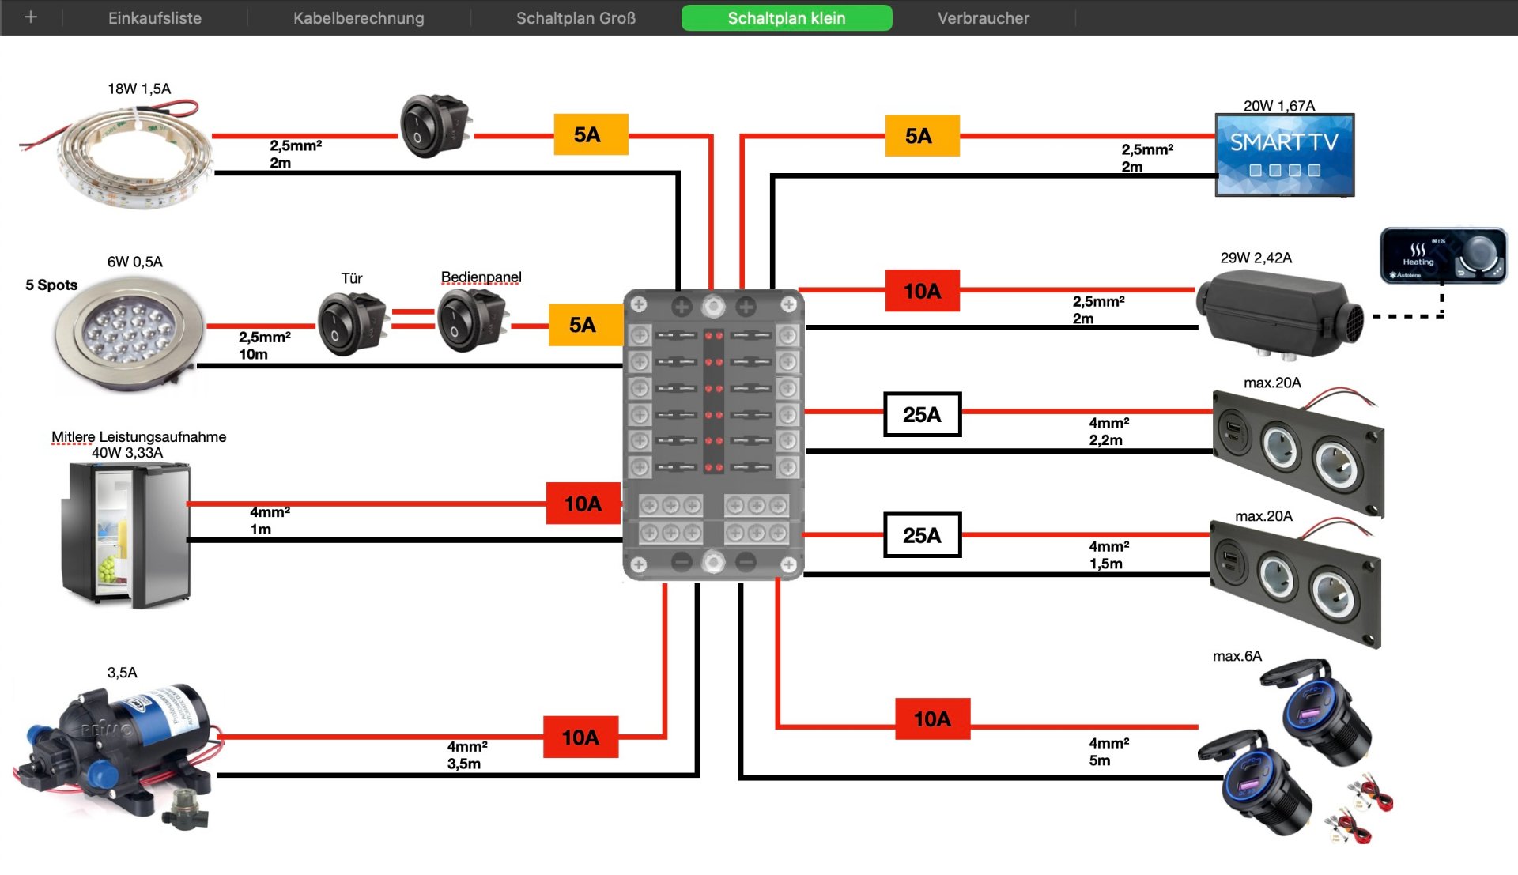Open the Kabelberechnung sheet tab
The width and height of the screenshot is (1518, 875).
(x=359, y=17)
